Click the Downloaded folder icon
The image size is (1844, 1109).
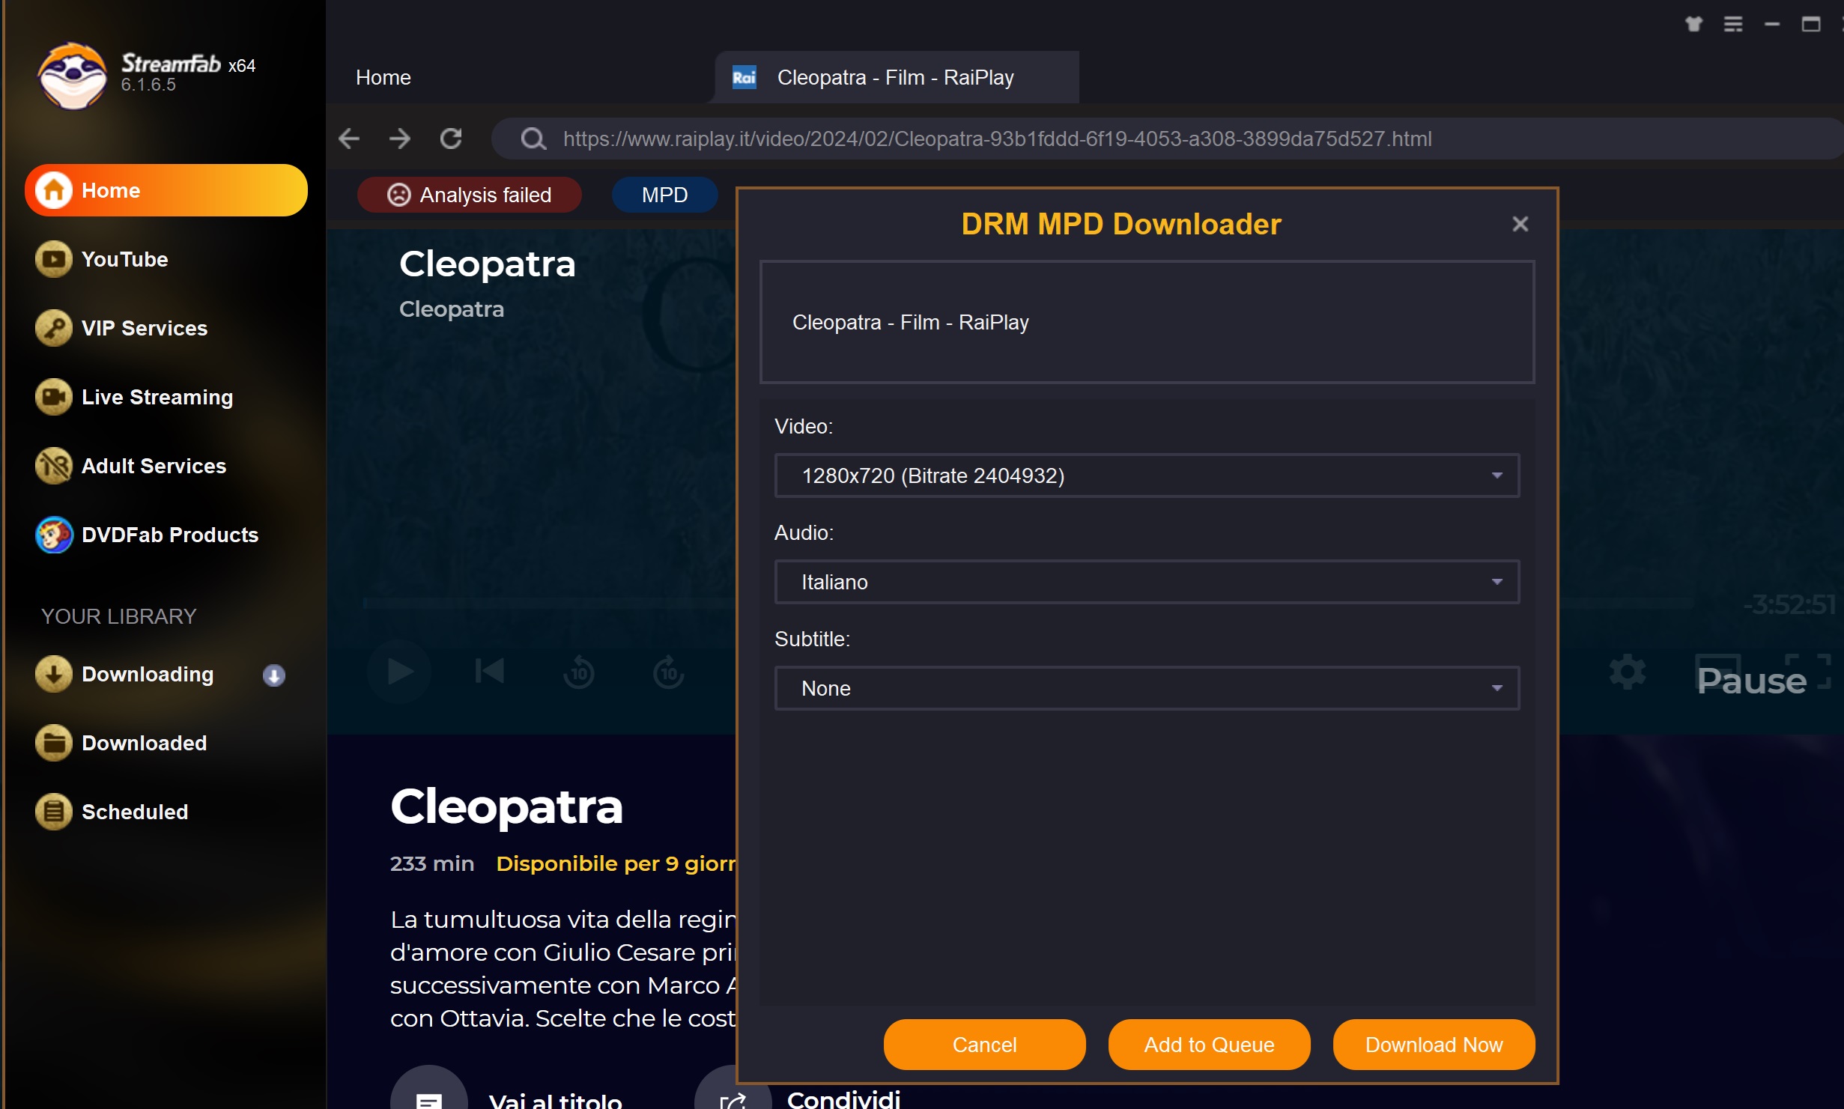[x=54, y=743]
